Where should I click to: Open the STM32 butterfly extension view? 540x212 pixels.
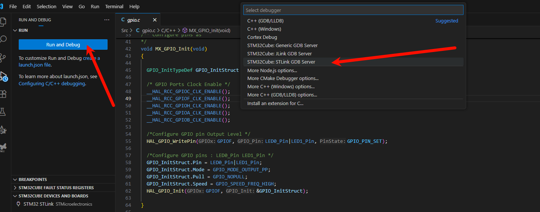click(x=3, y=147)
